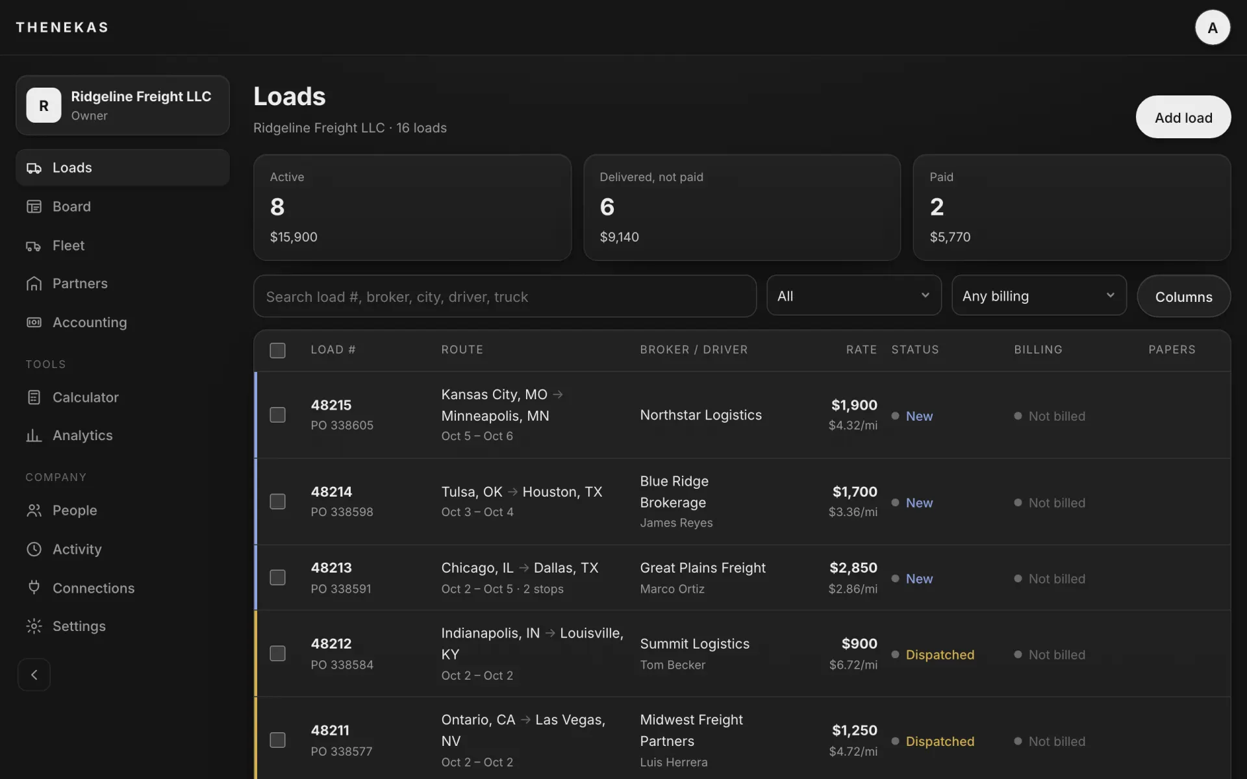
Task: Check the box for load 48215
Action: (277, 415)
